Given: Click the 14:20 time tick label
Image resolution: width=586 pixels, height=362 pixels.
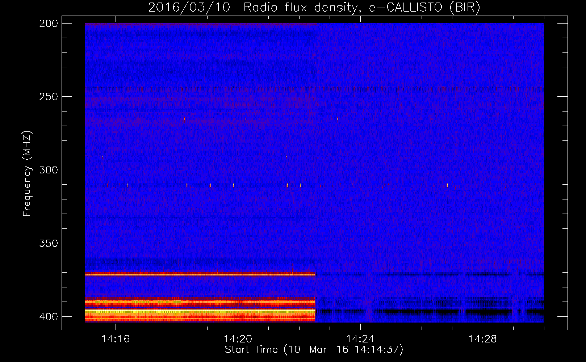Looking at the screenshot, I should [238, 339].
